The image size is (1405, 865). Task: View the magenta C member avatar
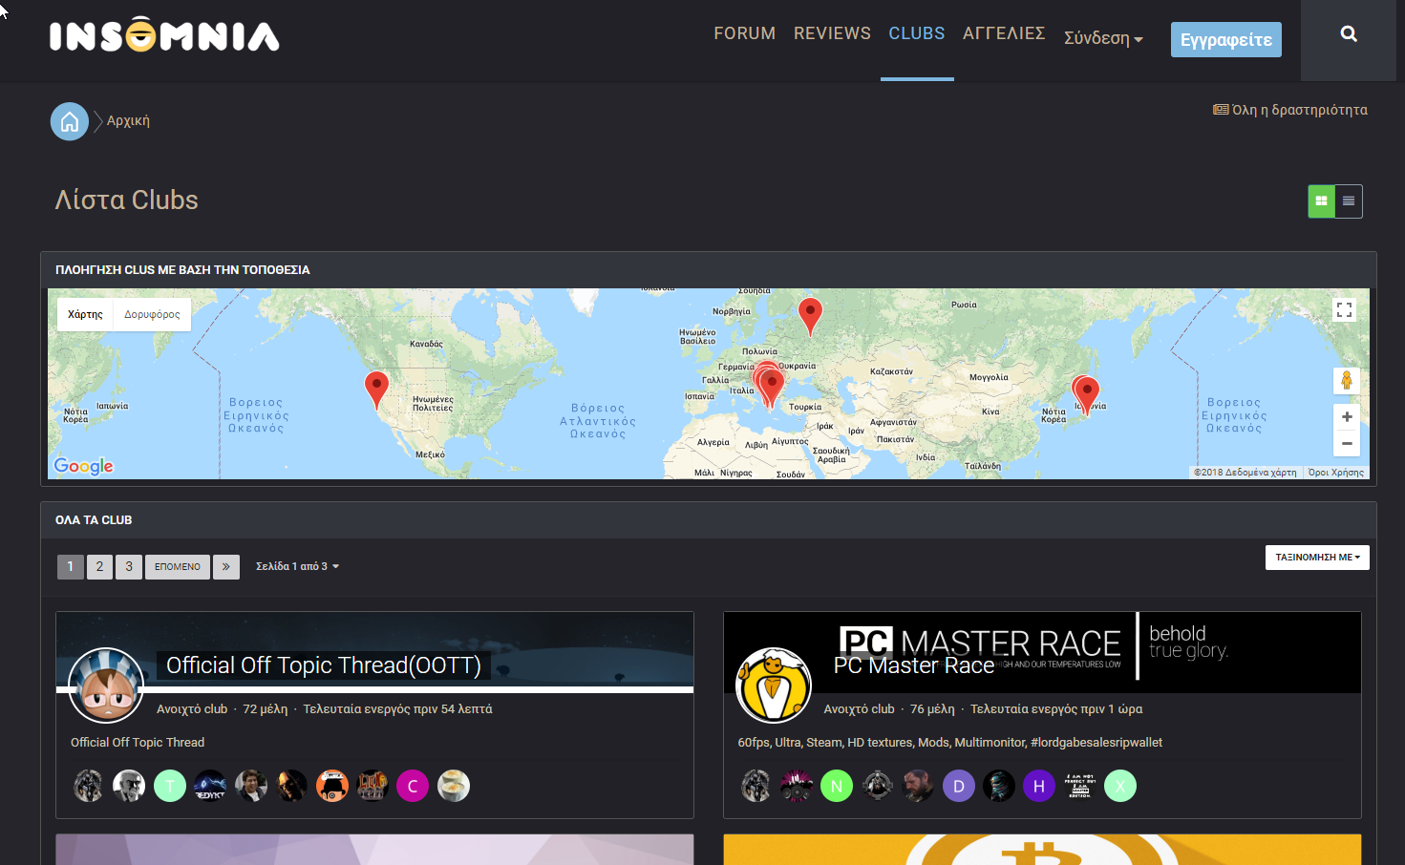(413, 786)
